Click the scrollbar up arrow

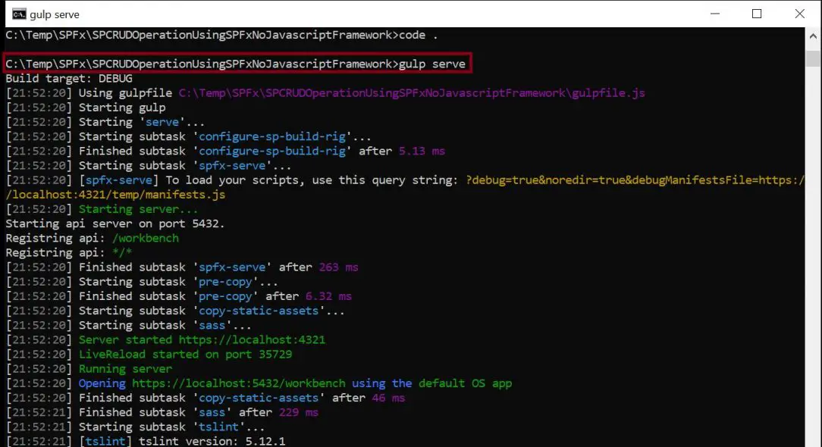click(x=814, y=35)
